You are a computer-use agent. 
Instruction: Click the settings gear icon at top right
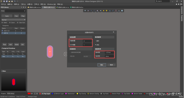179,4
